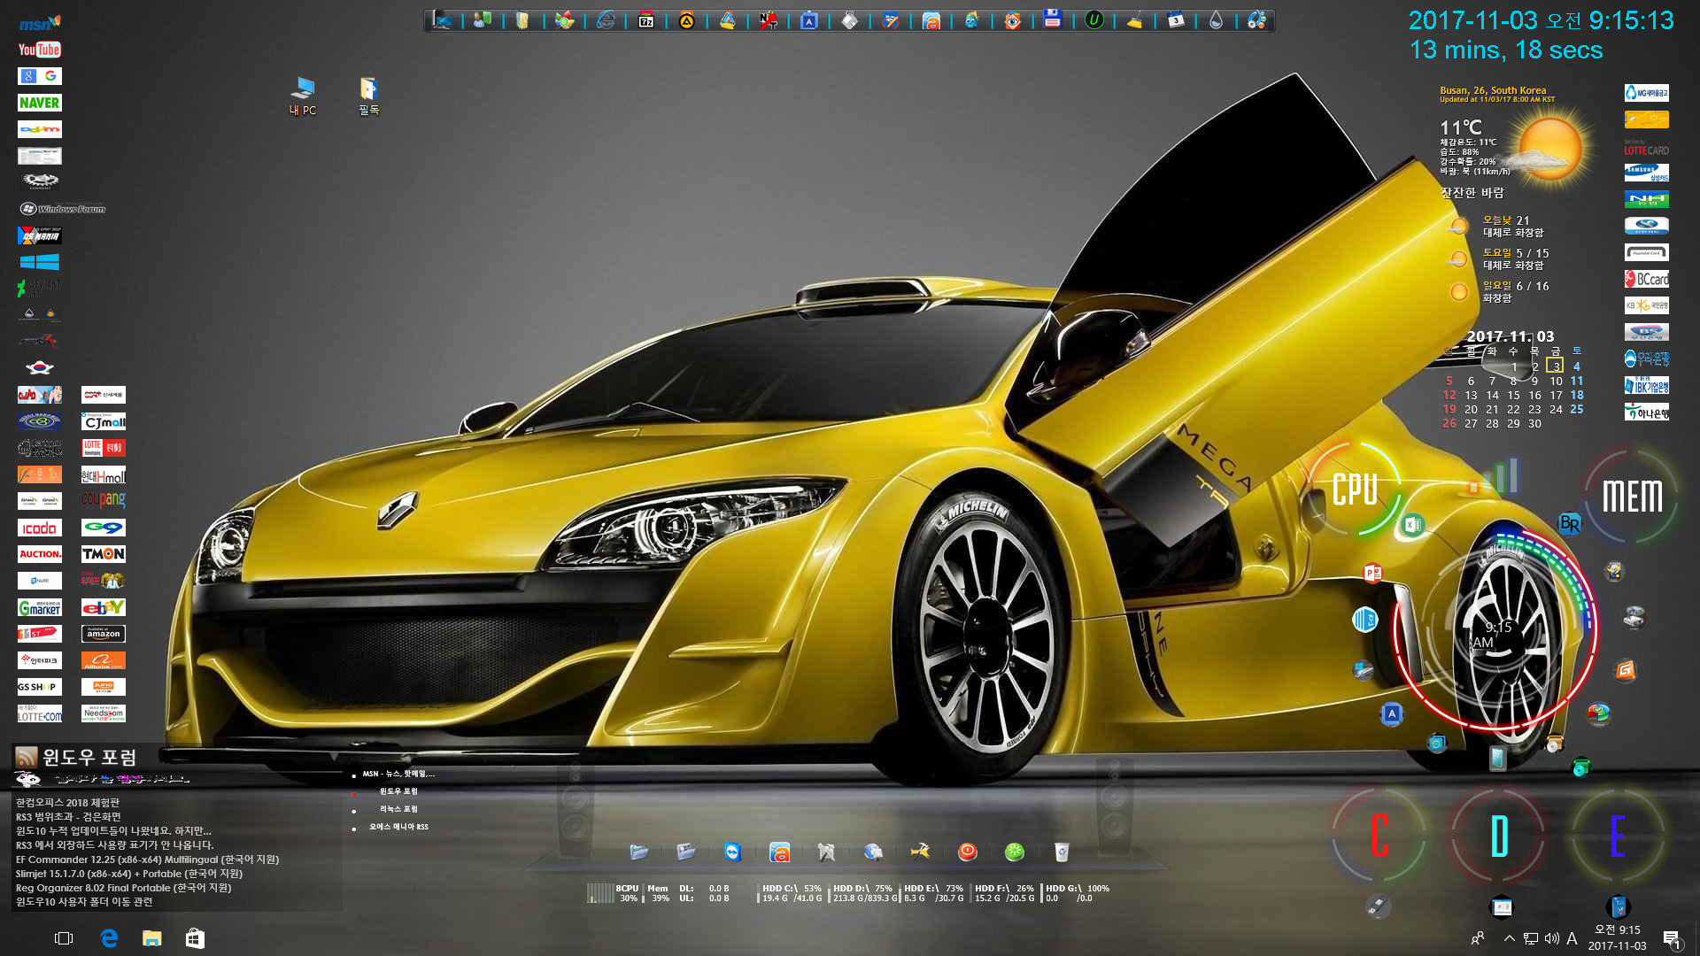Expand hidden system tray icons
Image resolution: width=1700 pixels, height=956 pixels.
click(1509, 938)
